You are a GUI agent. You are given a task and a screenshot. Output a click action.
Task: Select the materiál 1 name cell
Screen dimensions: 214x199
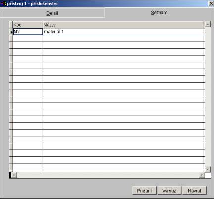click(x=123, y=32)
